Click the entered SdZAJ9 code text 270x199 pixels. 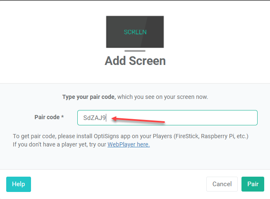click(94, 118)
